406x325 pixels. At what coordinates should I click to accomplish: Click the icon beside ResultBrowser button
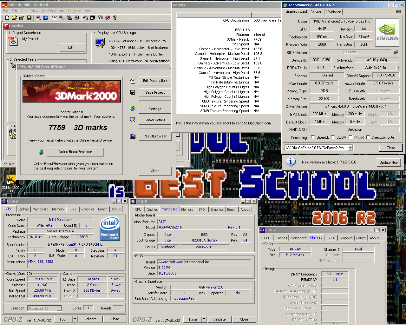pyautogui.click(x=133, y=136)
